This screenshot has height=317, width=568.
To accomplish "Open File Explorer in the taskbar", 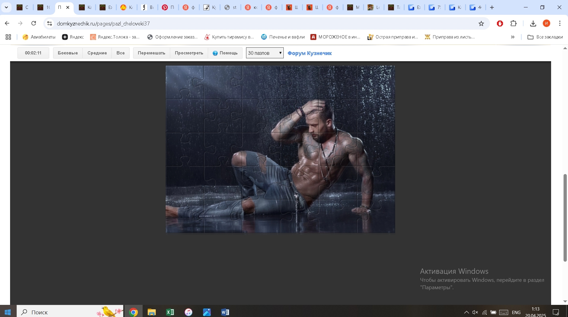I will [152, 312].
